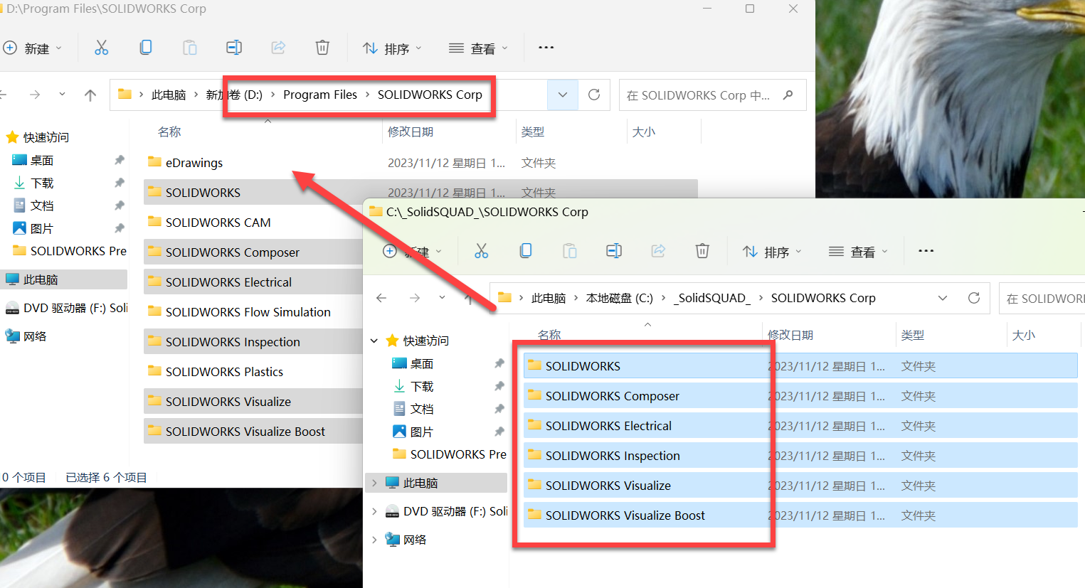Click the search box in the D: window
The width and height of the screenshot is (1085, 588).
click(701, 95)
